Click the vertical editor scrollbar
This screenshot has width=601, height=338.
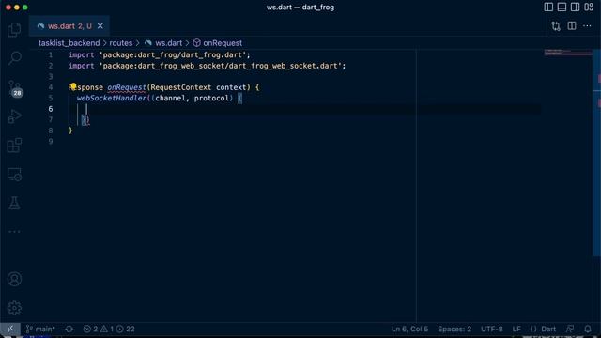(596, 153)
